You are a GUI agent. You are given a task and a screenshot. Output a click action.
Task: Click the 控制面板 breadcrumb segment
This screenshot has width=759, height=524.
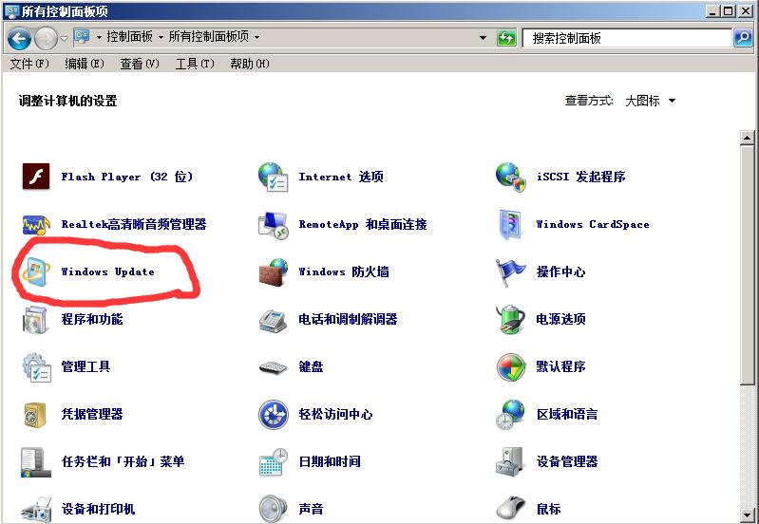click(x=129, y=37)
